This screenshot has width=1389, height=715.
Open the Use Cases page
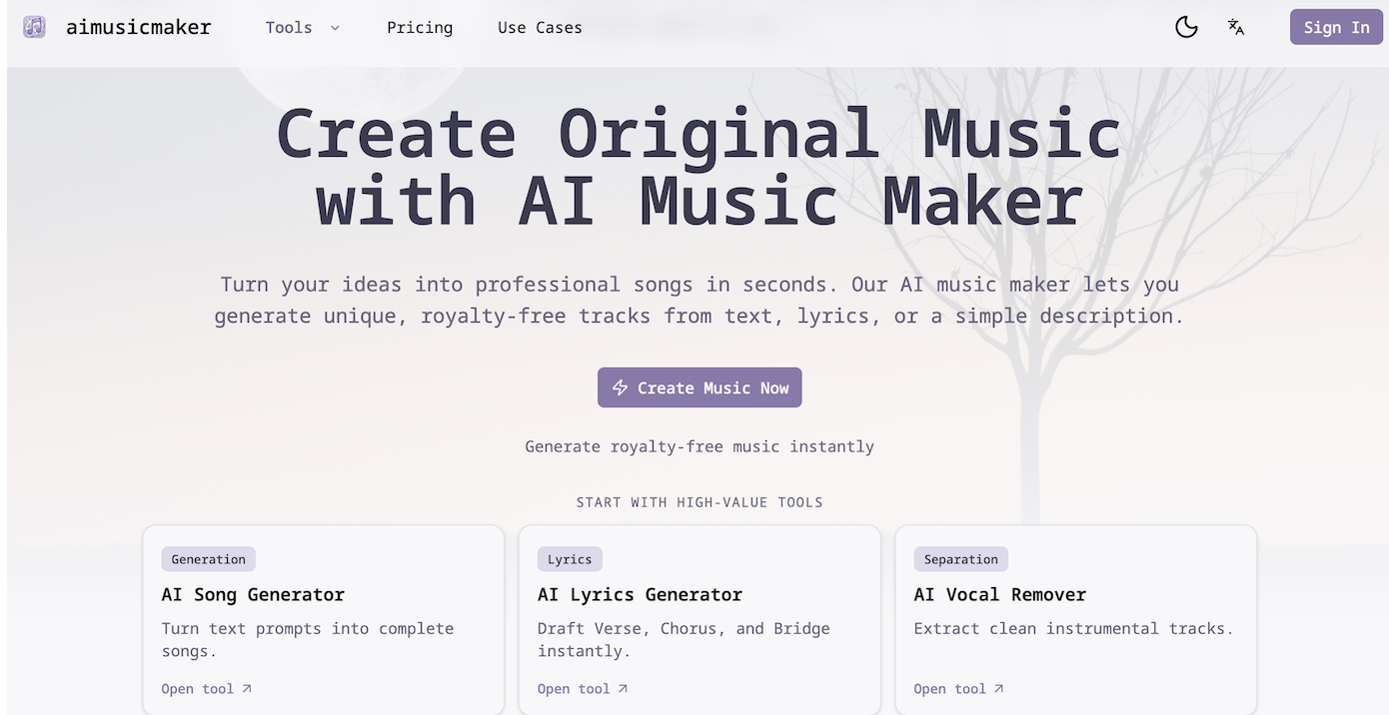point(540,28)
